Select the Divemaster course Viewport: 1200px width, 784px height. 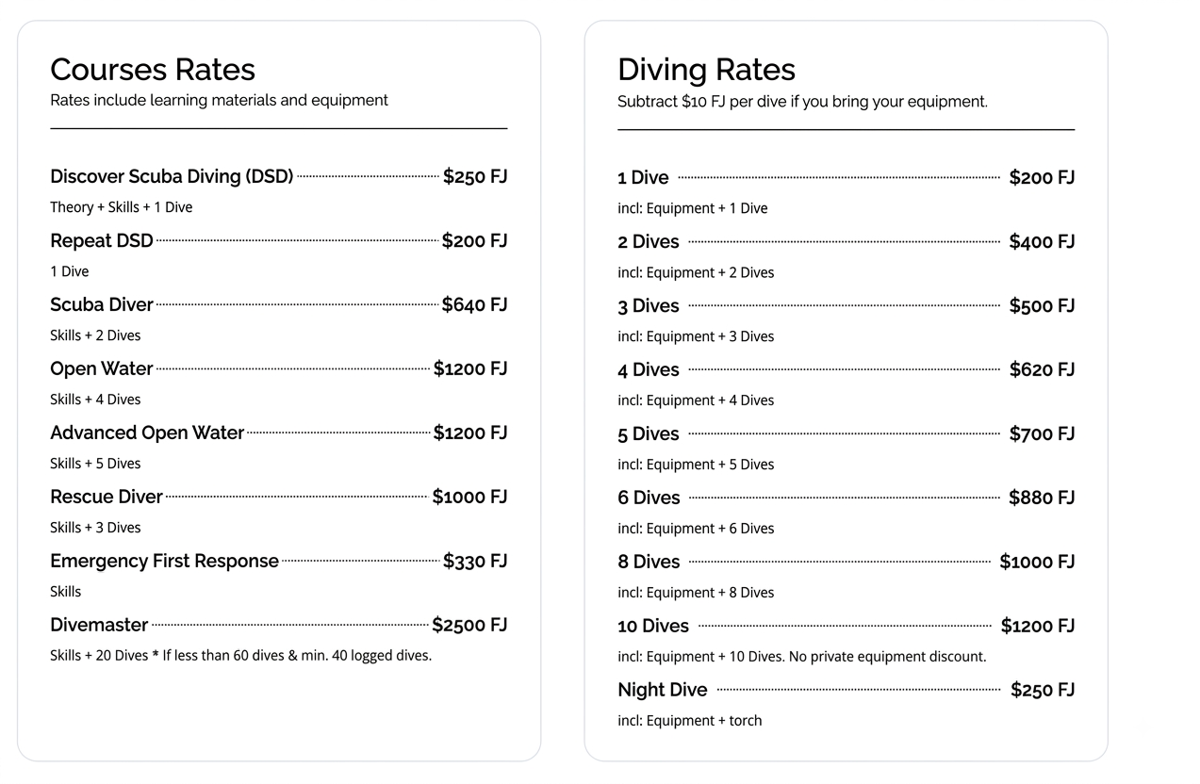point(99,625)
